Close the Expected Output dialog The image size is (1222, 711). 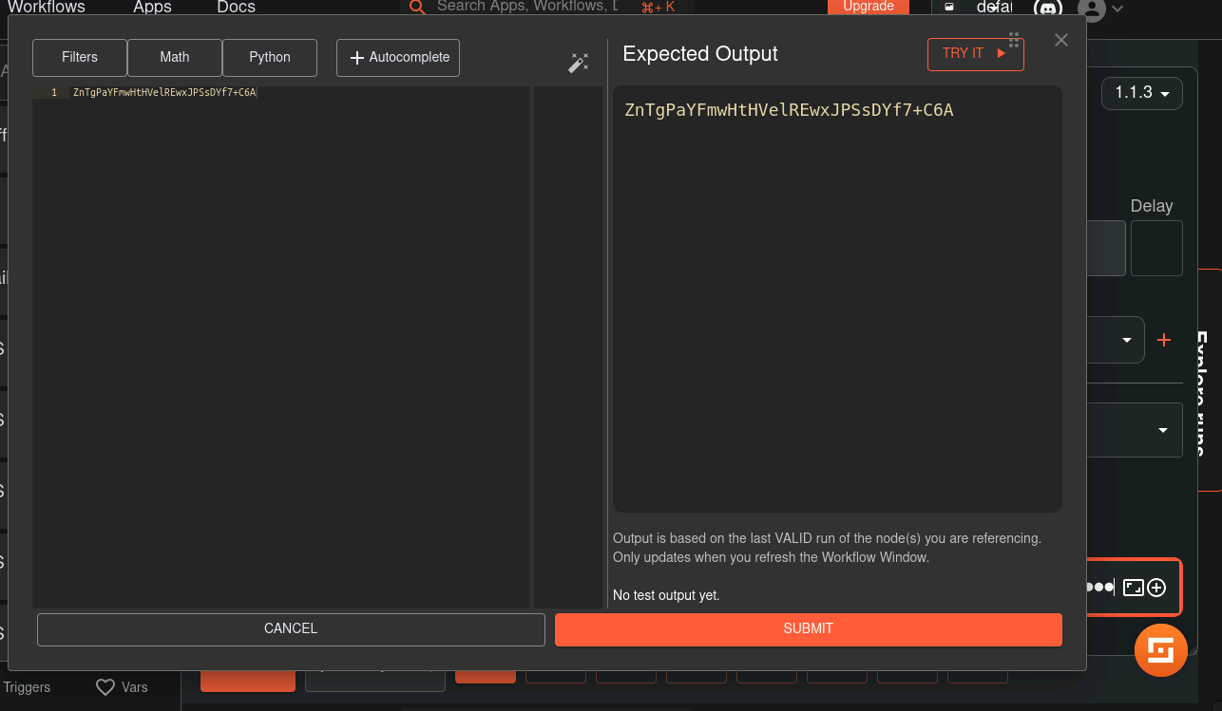1061,40
